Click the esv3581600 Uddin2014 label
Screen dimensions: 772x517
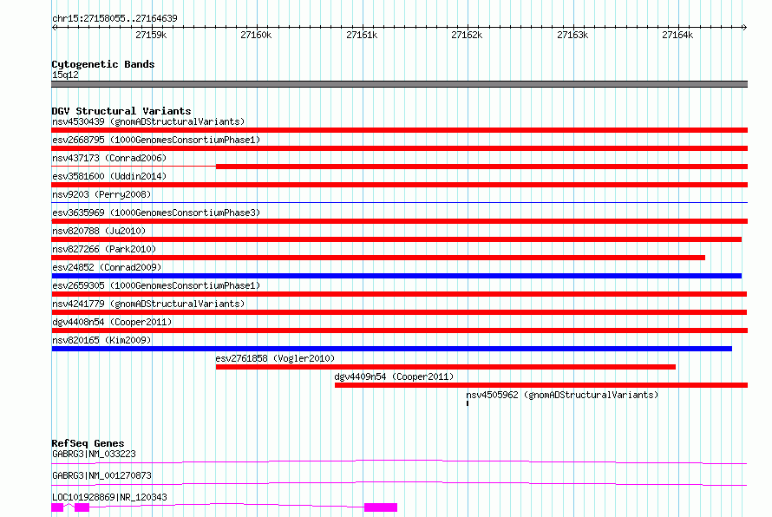[x=109, y=176]
